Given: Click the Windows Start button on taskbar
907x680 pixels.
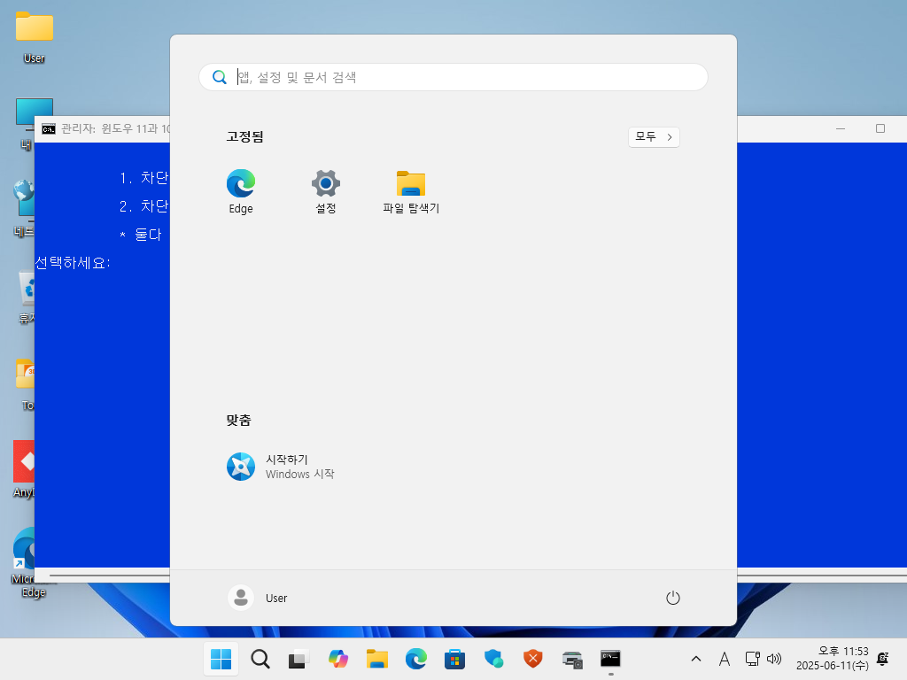Looking at the screenshot, I should (221, 659).
